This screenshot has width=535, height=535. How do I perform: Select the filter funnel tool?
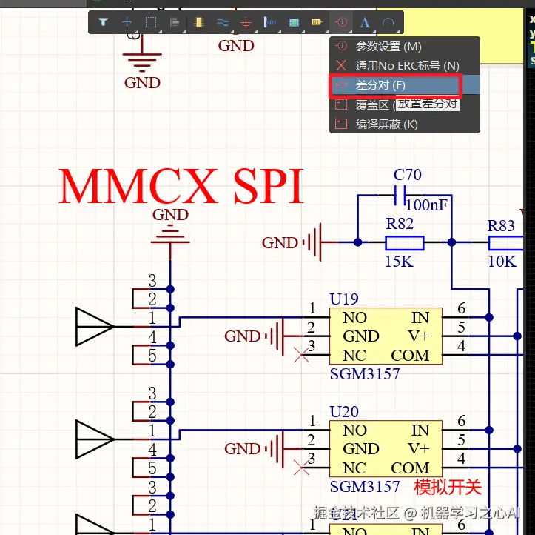(103, 22)
